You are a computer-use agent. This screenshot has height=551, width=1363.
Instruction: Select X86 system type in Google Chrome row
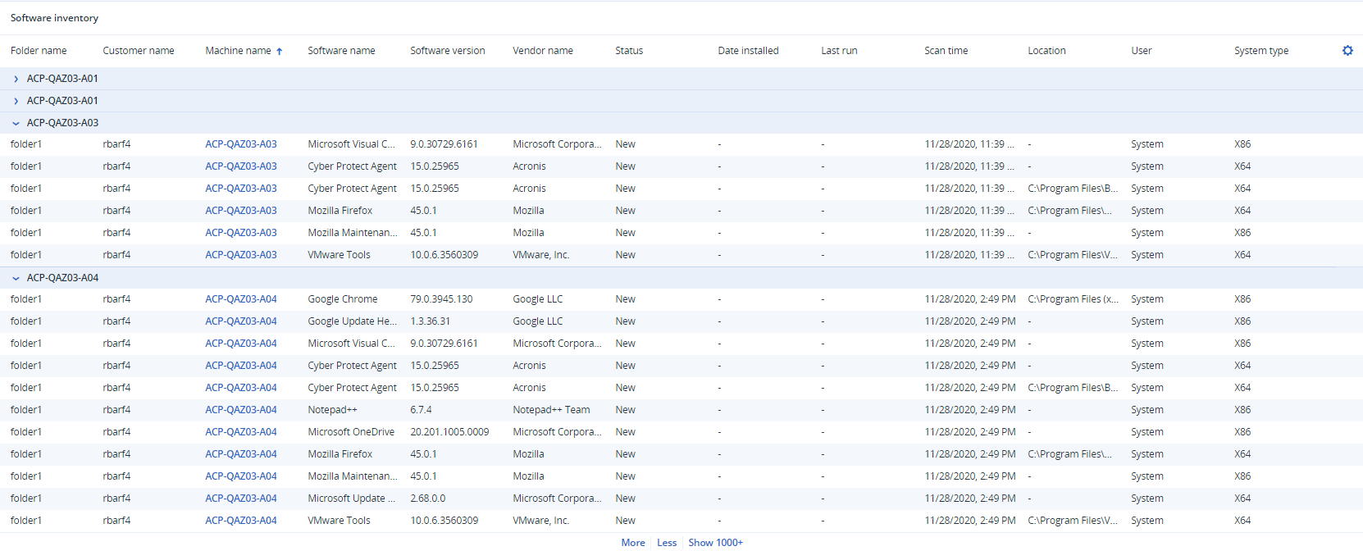point(1242,299)
